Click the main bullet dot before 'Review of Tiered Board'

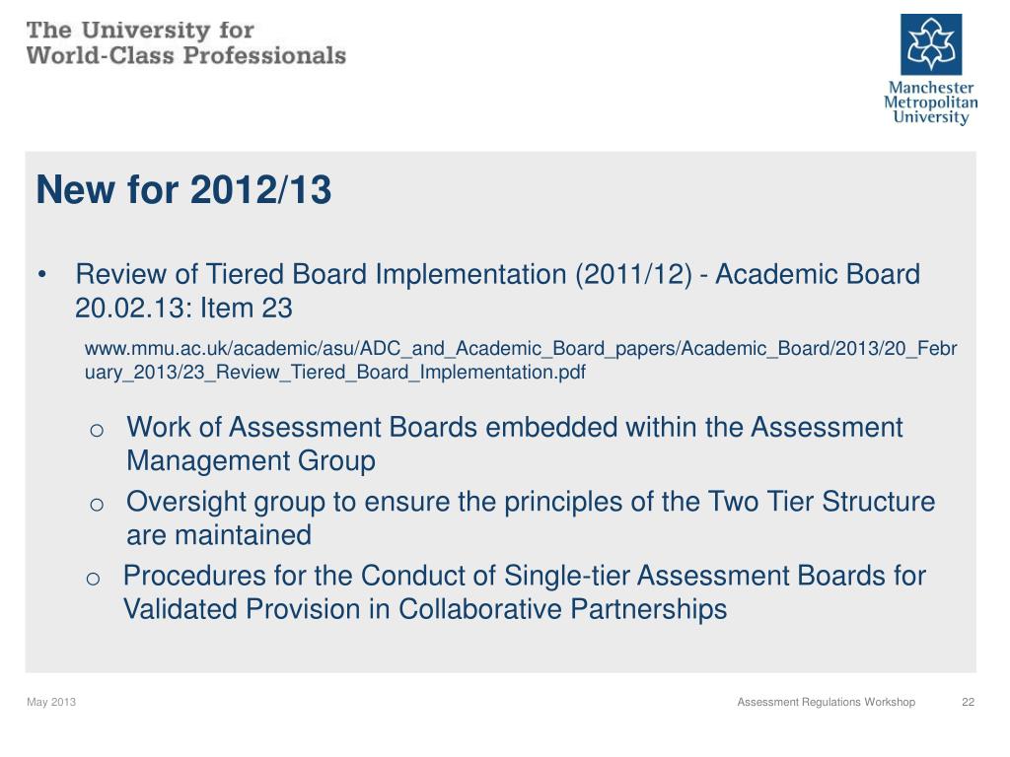pyautogui.click(x=42, y=276)
